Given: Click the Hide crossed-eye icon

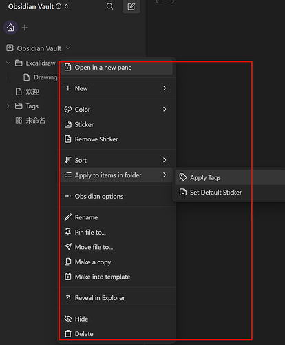Looking at the screenshot, I should pyautogui.click(x=68, y=319).
